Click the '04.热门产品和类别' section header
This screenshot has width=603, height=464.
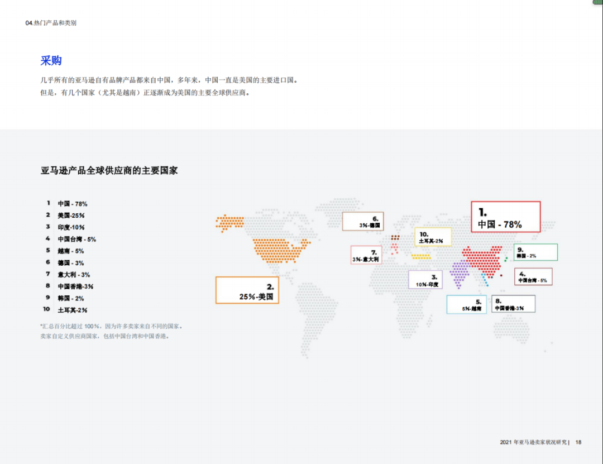tap(51, 23)
